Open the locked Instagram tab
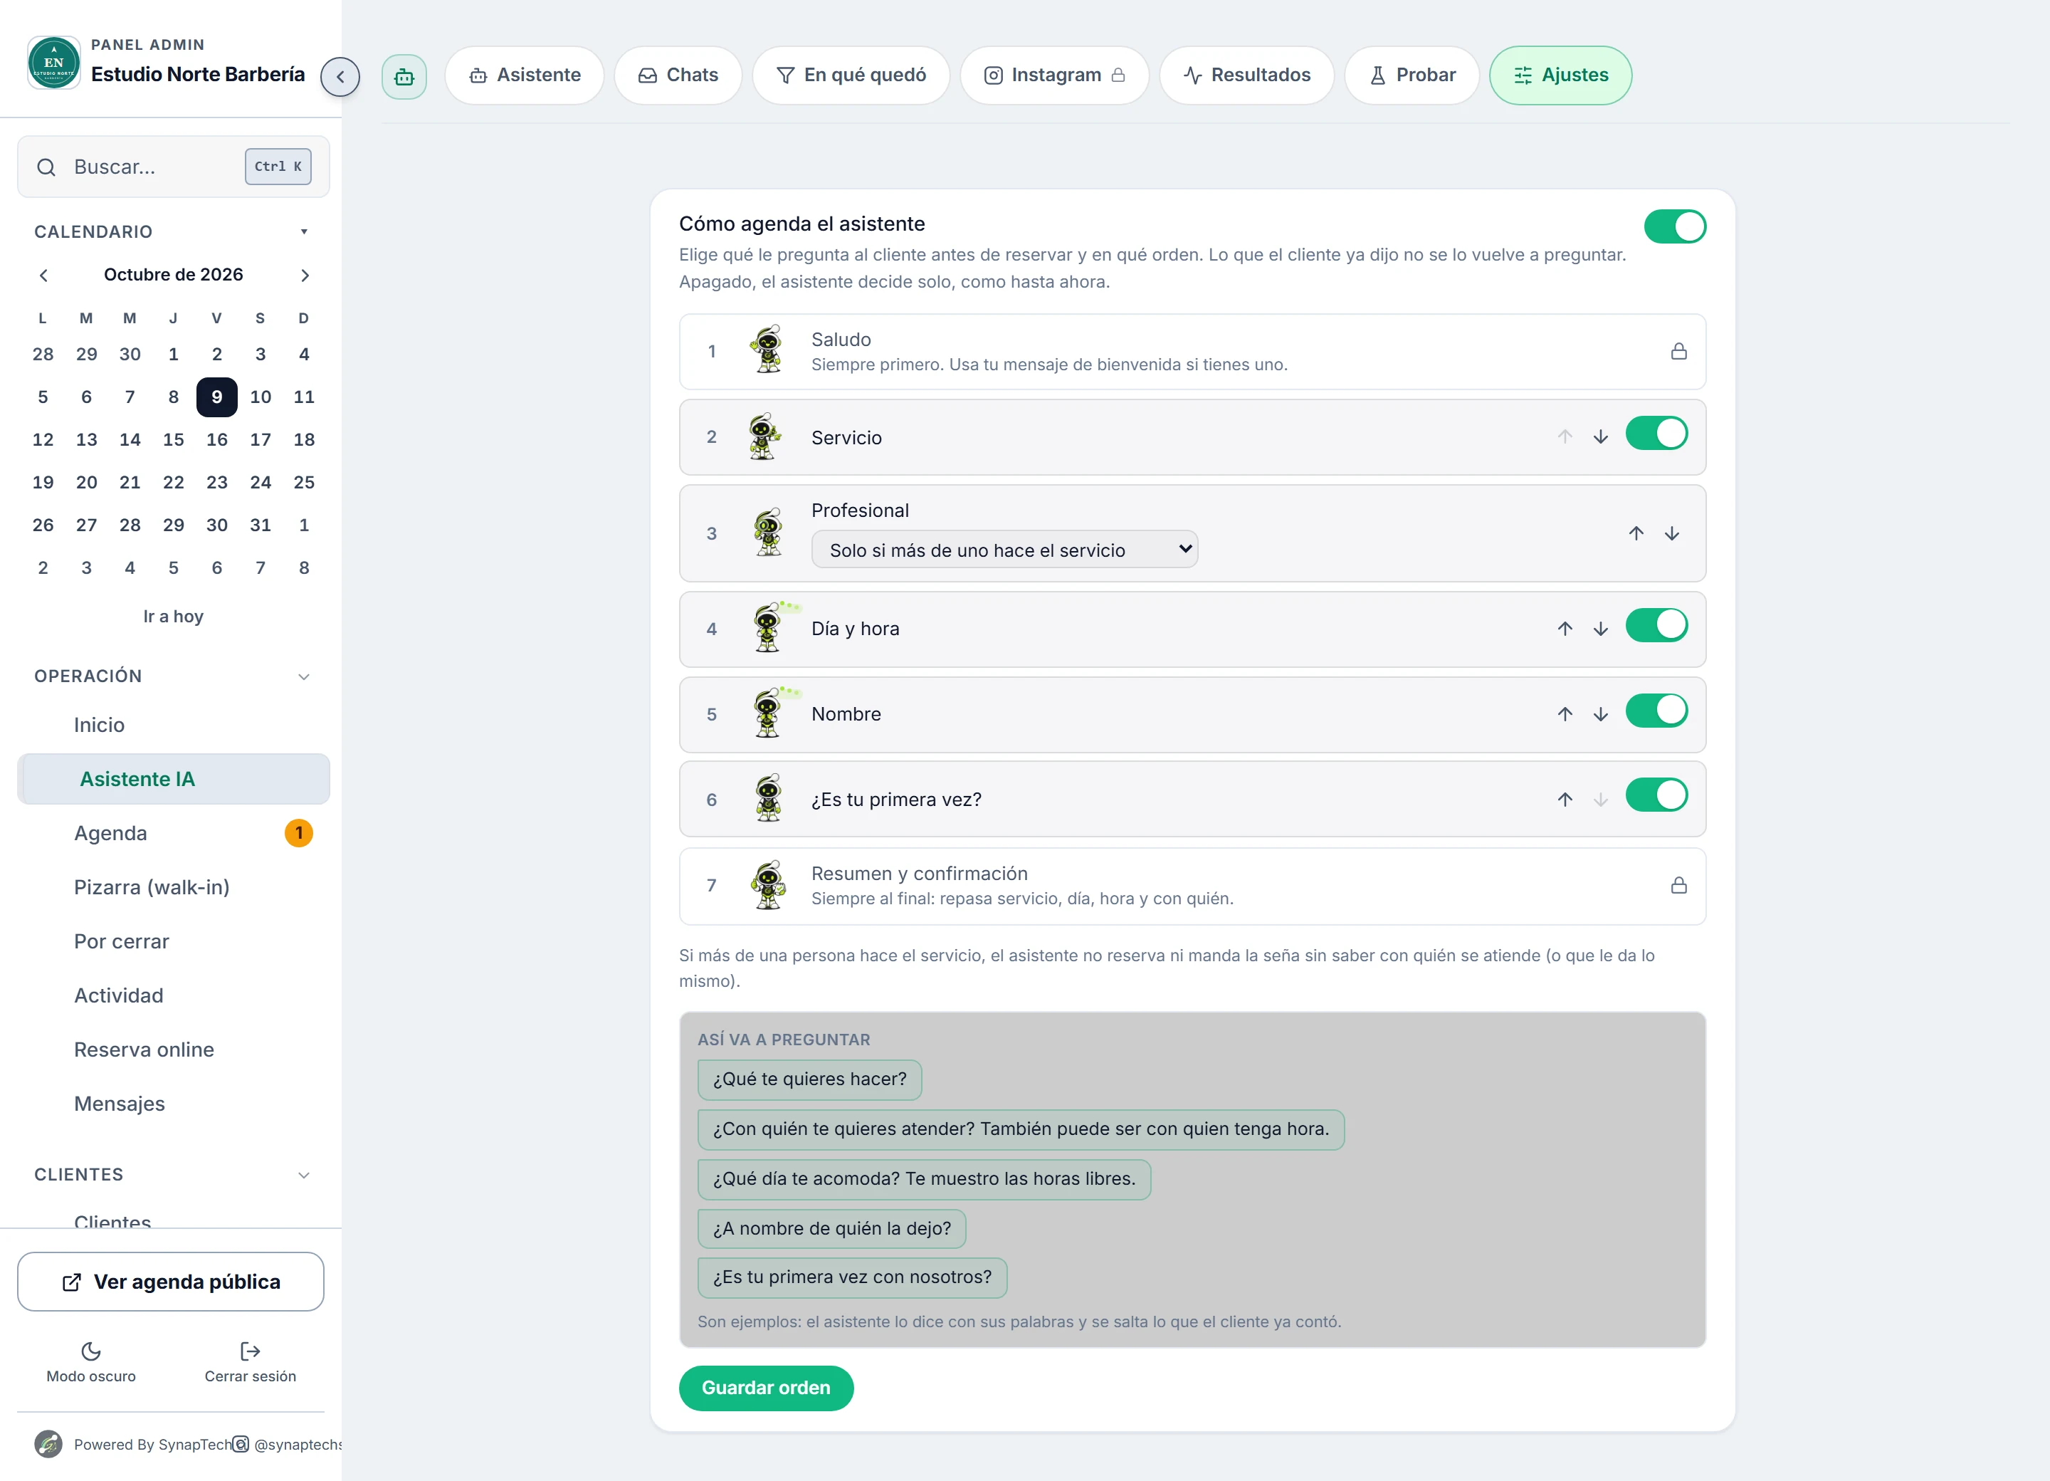 [1054, 75]
